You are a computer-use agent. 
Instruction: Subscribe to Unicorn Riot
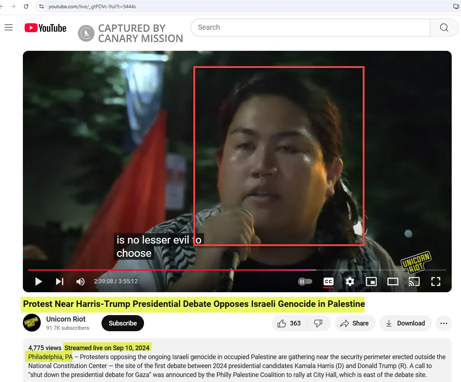pyautogui.click(x=123, y=323)
